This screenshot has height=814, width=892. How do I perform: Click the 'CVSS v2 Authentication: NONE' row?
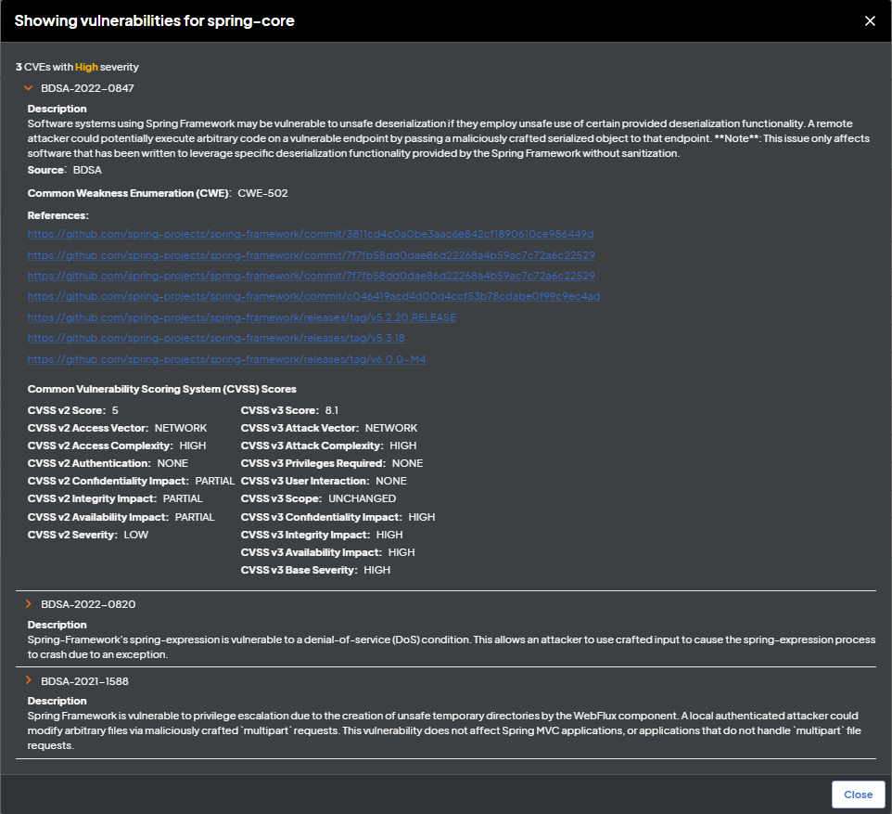click(108, 463)
